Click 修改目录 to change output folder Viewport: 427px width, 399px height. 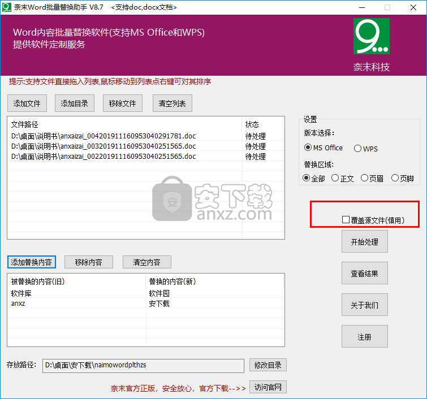tap(268, 365)
